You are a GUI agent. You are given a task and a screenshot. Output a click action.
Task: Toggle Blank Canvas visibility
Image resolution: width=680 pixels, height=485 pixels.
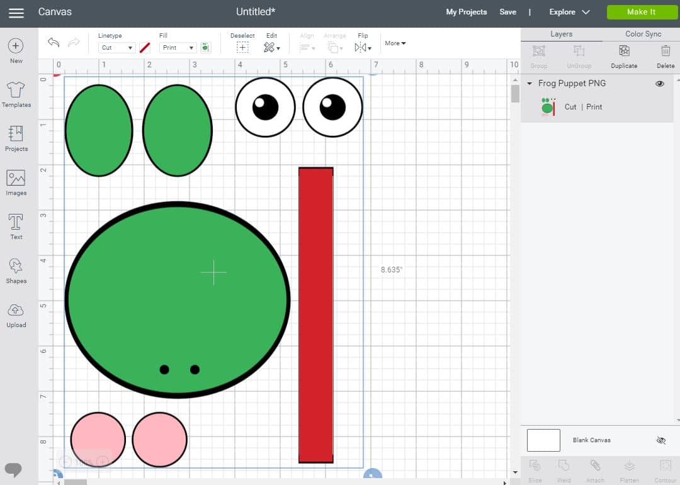coord(660,440)
